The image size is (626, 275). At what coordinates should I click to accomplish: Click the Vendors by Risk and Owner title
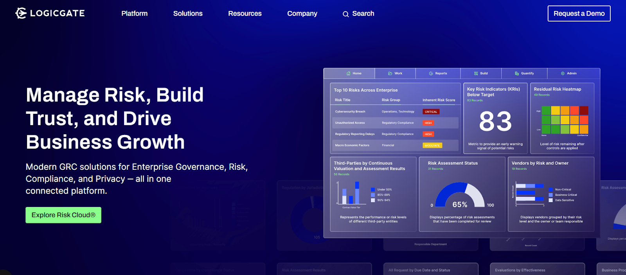[540, 164]
